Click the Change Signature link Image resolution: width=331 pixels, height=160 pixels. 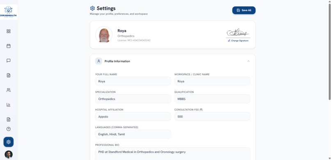click(238, 41)
